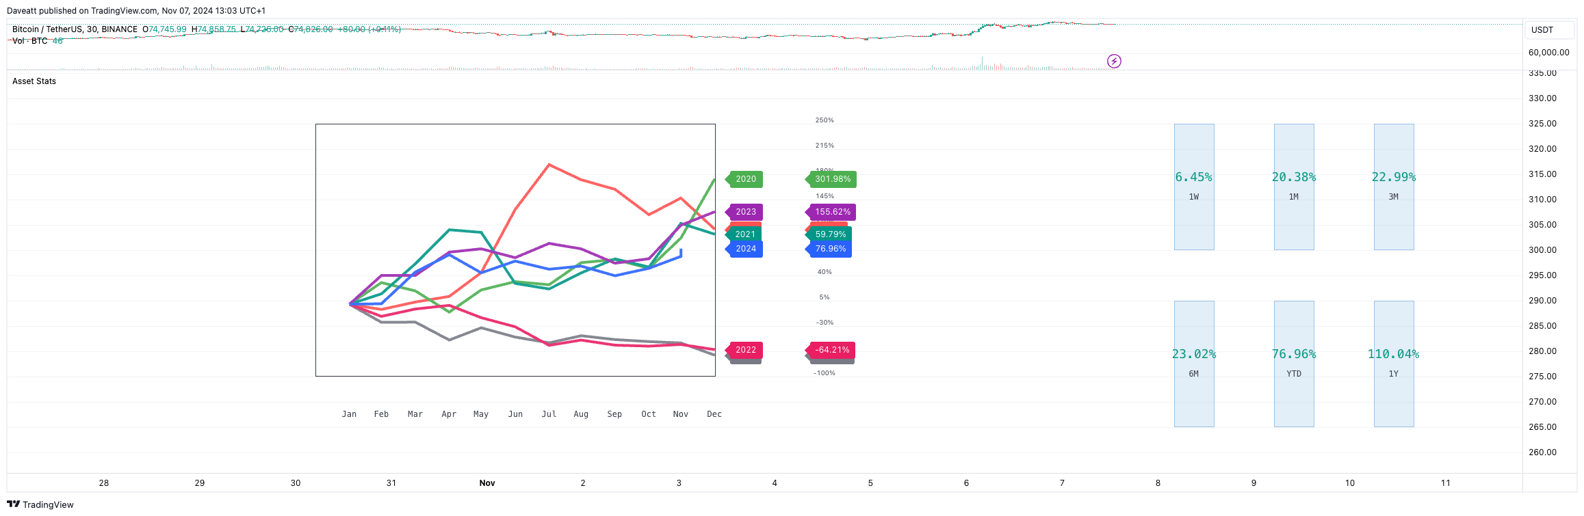Click the 28 date on time axis
The image size is (1584, 516).
click(104, 483)
